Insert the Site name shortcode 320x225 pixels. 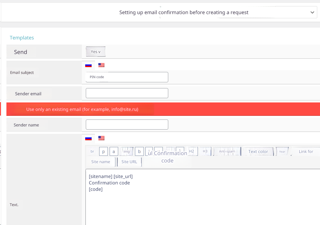[x=100, y=162]
